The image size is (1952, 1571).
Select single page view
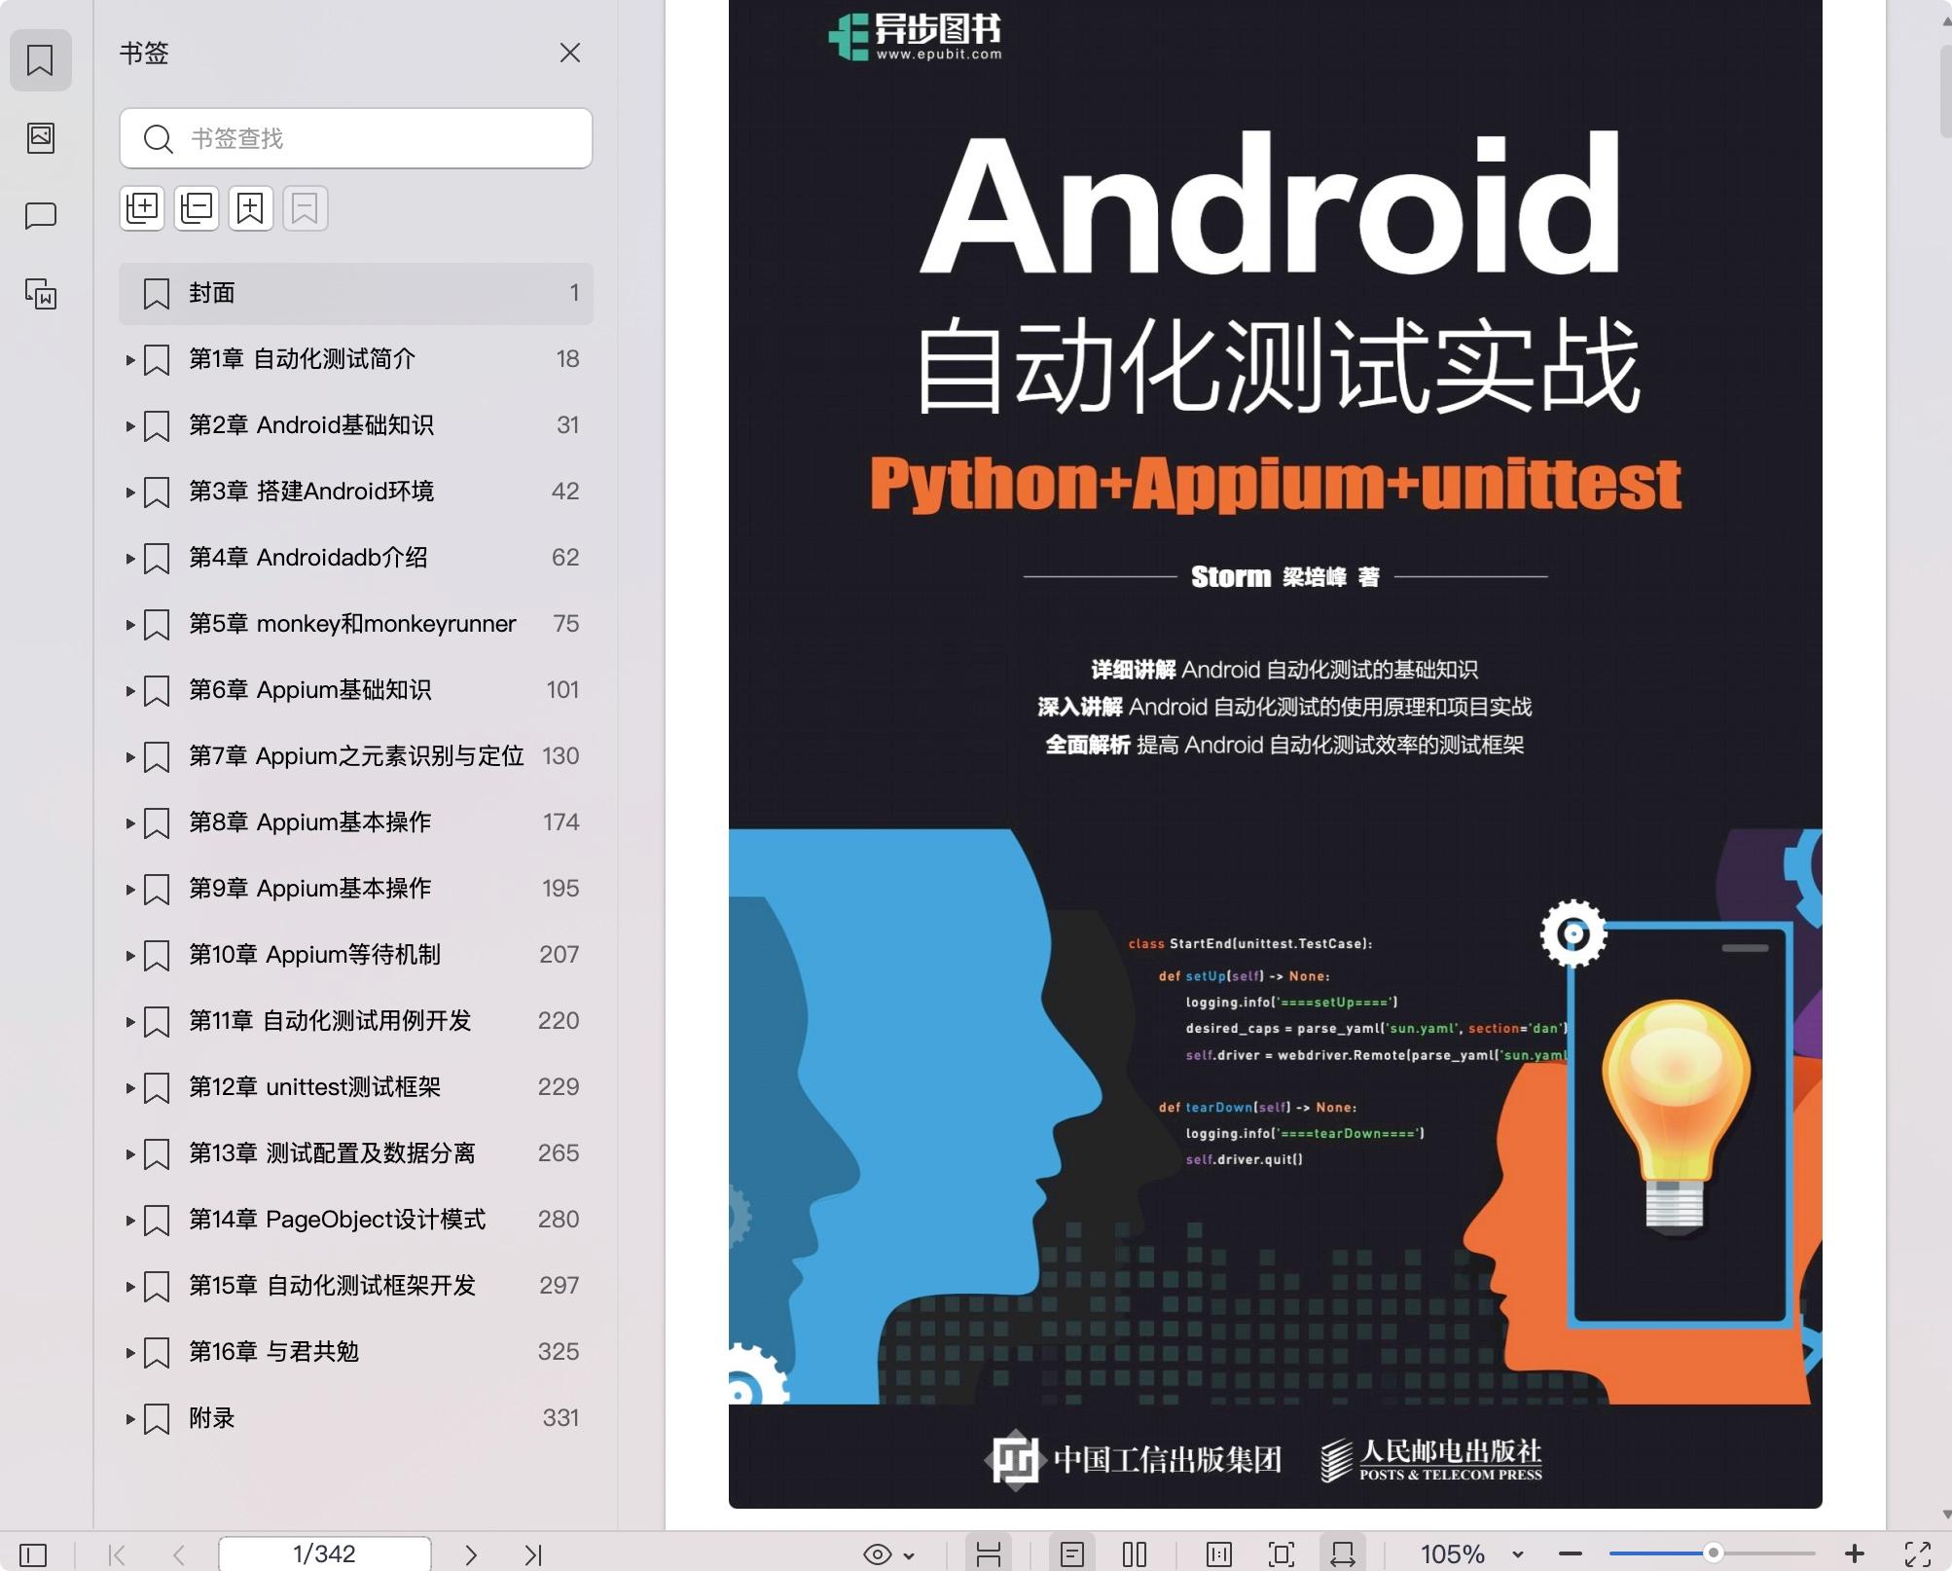[1072, 1554]
